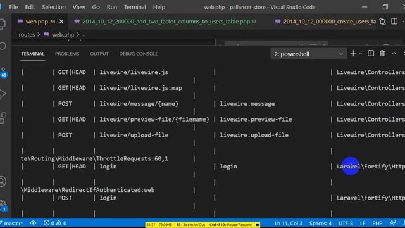Select the OUTPUT panel tab

point(99,54)
